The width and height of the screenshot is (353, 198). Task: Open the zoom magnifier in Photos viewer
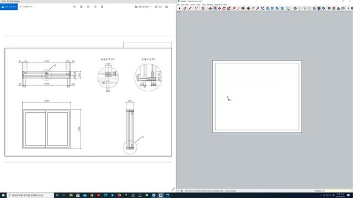click(74, 7)
